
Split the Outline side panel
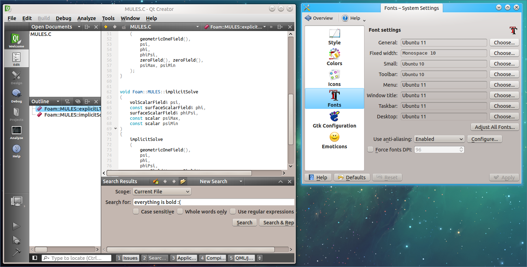click(x=87, y=101)
